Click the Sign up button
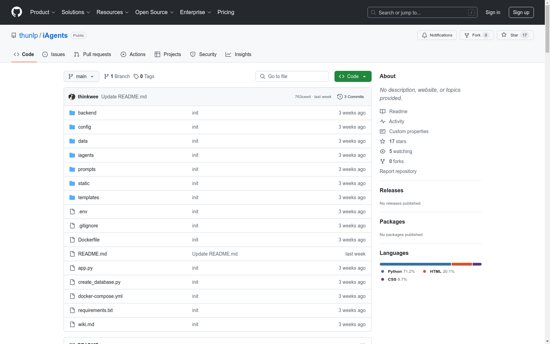550x344 pixels. pos(521,12)
